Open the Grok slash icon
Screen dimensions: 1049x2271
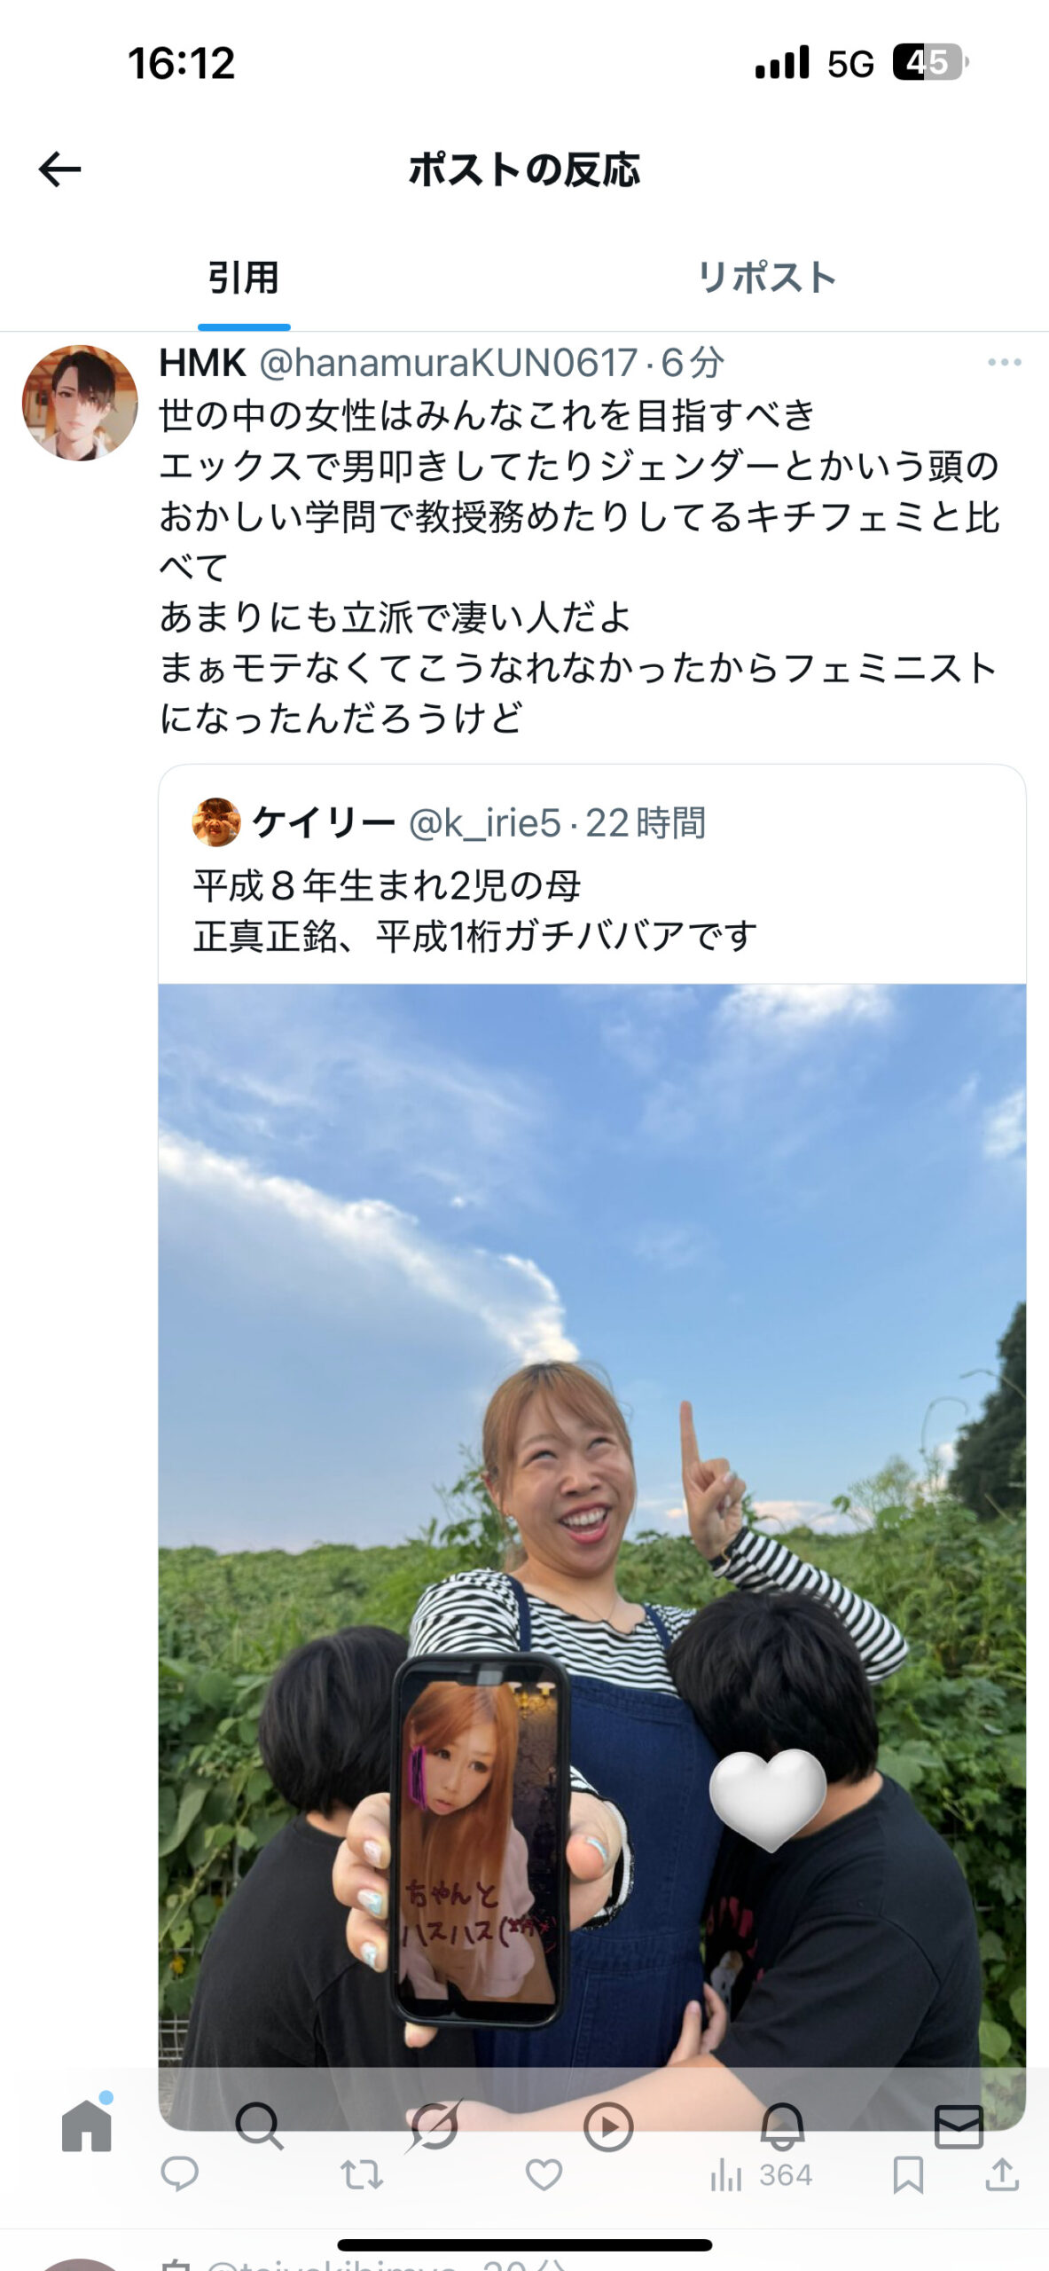(x=434, y=2126)
